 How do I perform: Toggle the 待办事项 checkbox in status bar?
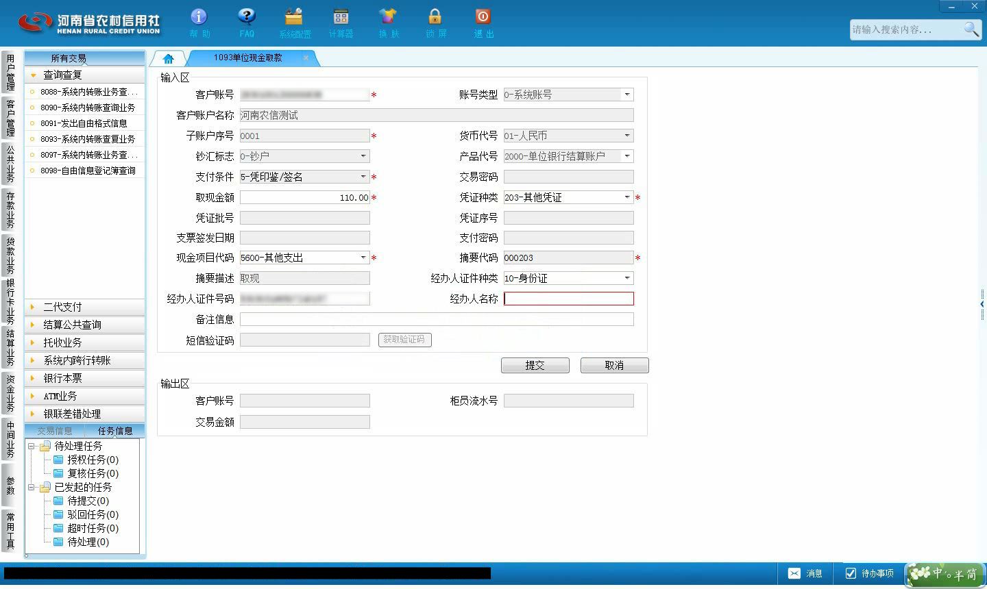851,573
